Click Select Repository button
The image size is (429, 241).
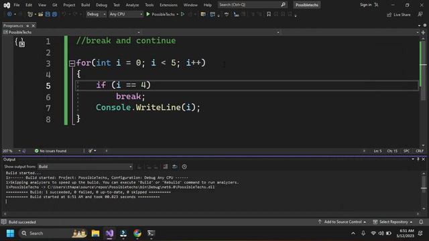tap(393, 222)
